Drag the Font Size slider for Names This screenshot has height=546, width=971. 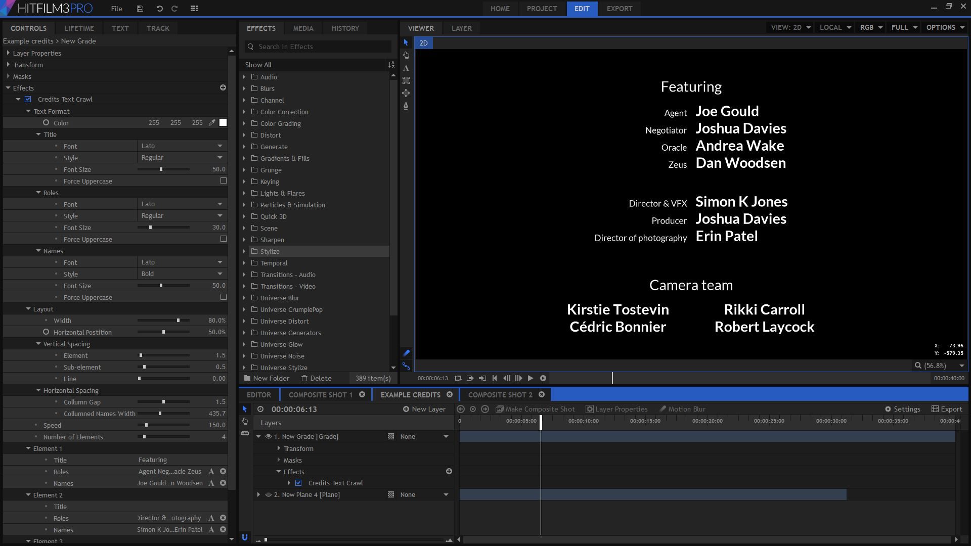161,285
